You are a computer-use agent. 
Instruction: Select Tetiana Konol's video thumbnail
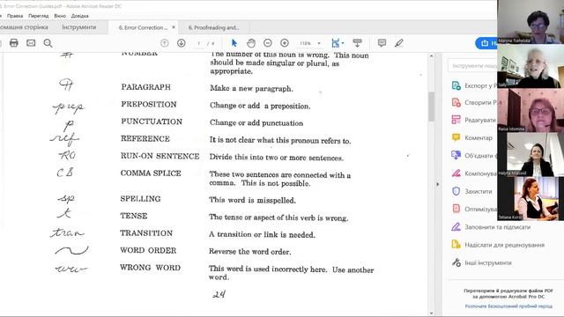click(531, 198)
